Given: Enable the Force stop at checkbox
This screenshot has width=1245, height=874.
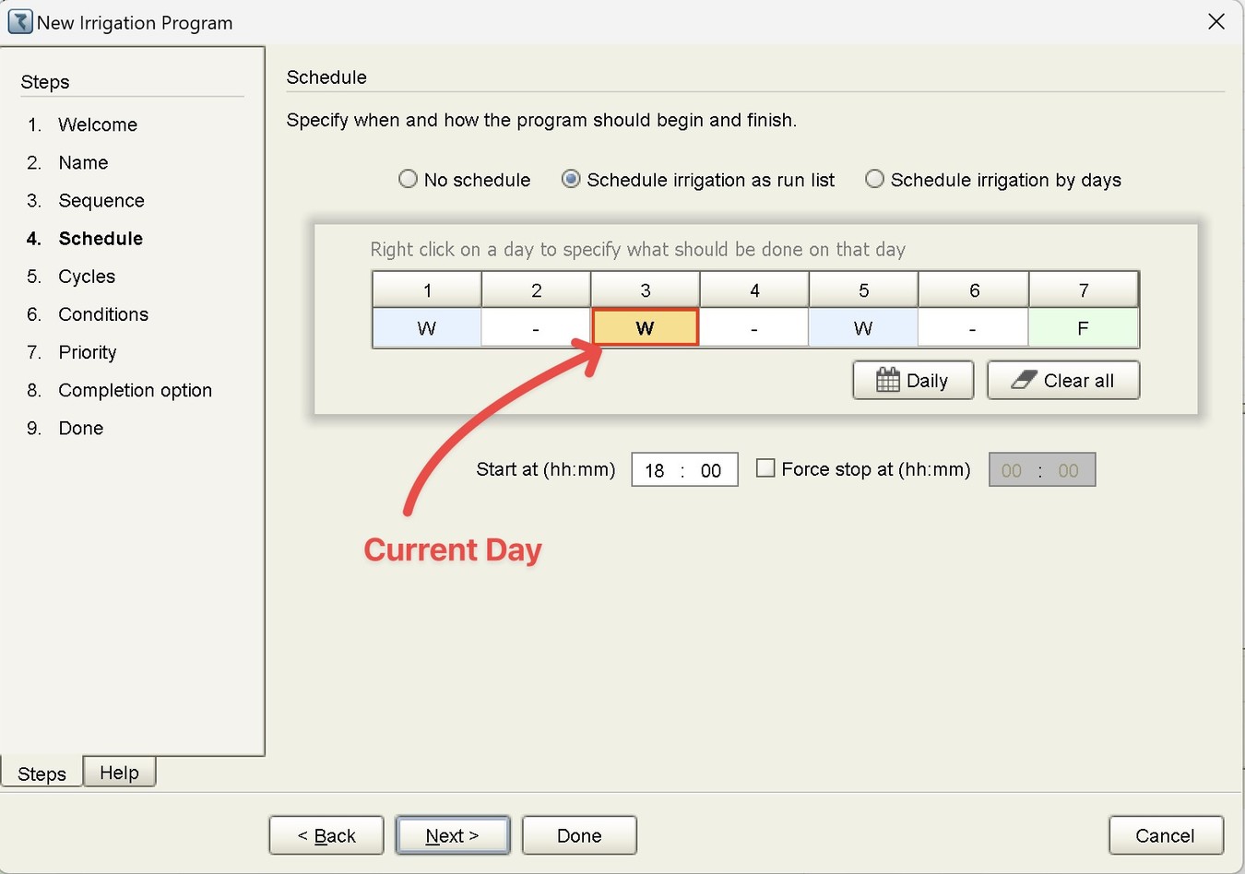Looking at the screenshot, I should [765, 468].
